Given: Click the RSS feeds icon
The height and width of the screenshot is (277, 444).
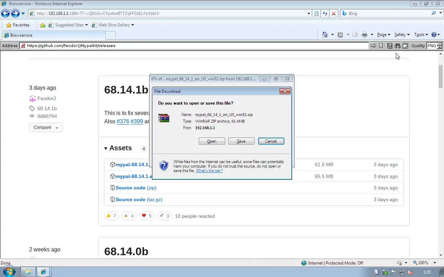Looking at the screenshot, I should tap(340, 35).
